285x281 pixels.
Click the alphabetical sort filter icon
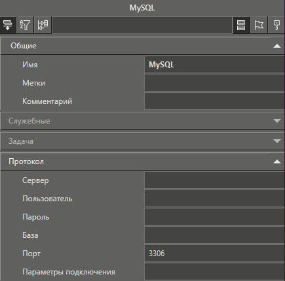click(x=25, y=25)
